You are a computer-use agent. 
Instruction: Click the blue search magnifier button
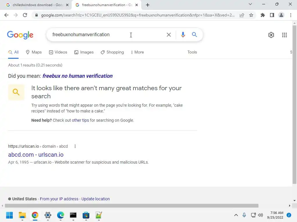tap(194, 35)
